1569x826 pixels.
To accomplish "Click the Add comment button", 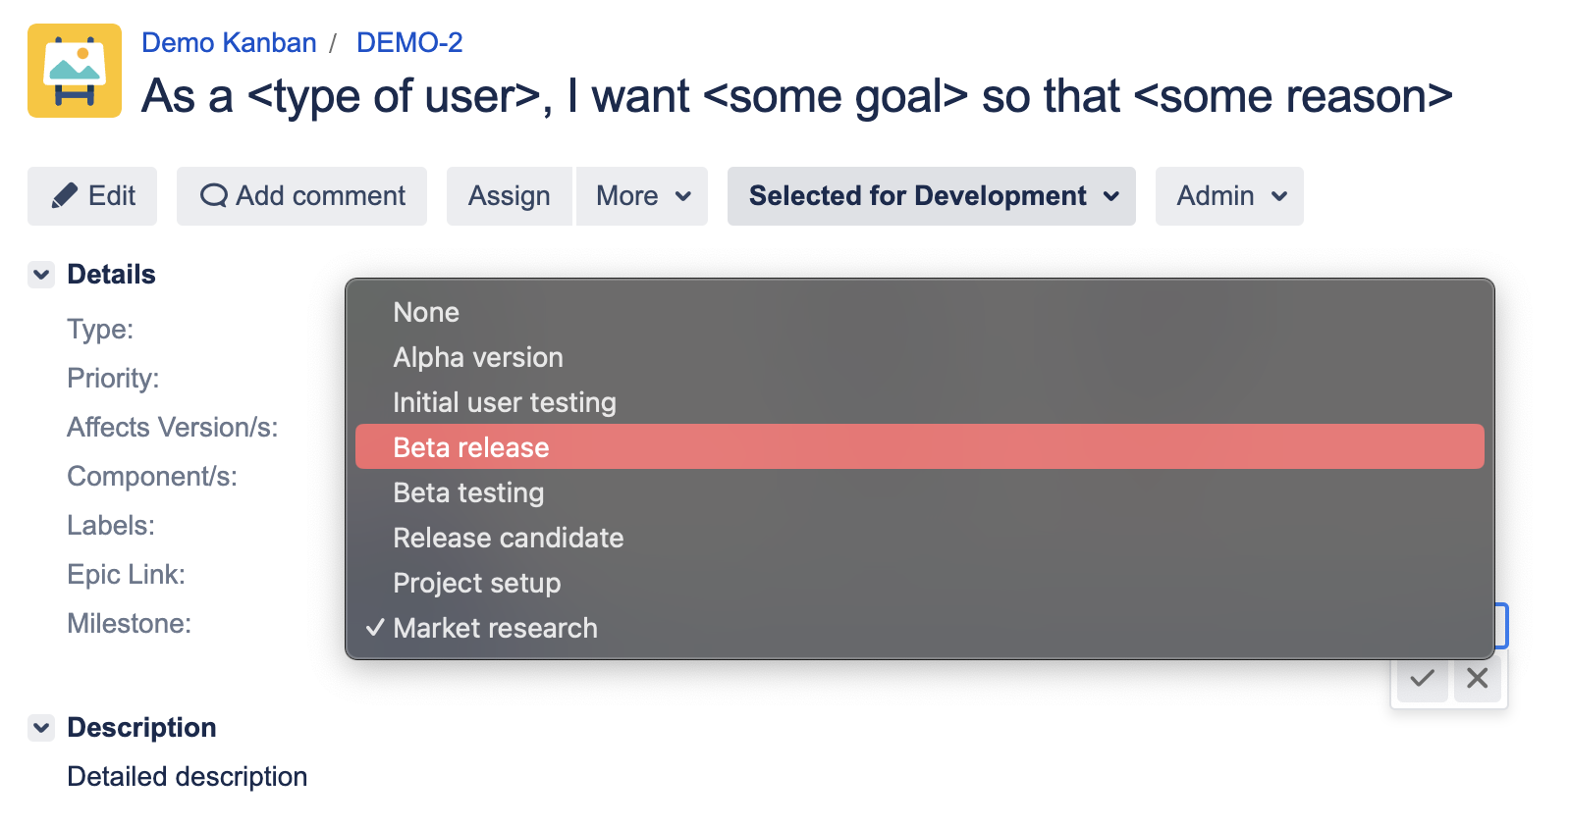I will click(301, 196).
